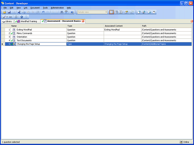Image resolution: width=194 pixels, height=145 pixels.
Task: Click /Content/Additional Topics path cell
Action: [166, 44]
